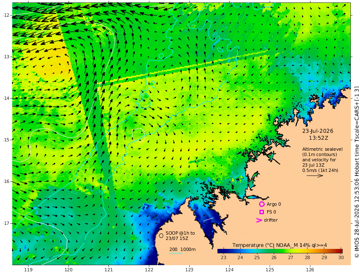
Task: Click longitude axis label 121
Action: click(109, 270)
